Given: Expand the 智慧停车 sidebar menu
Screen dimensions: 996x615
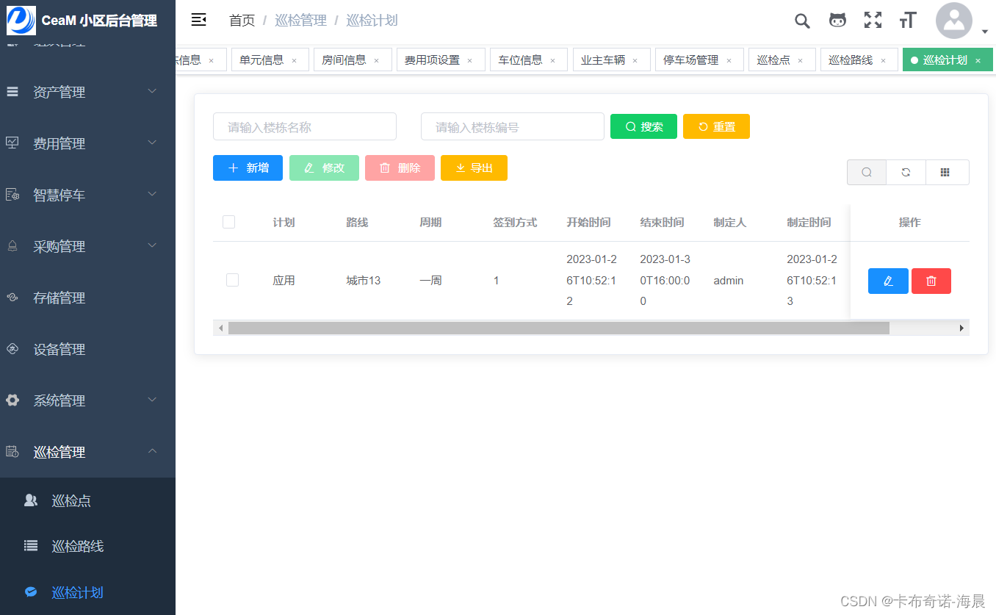Looking at the screenshot, I should (x=87, y=195).
